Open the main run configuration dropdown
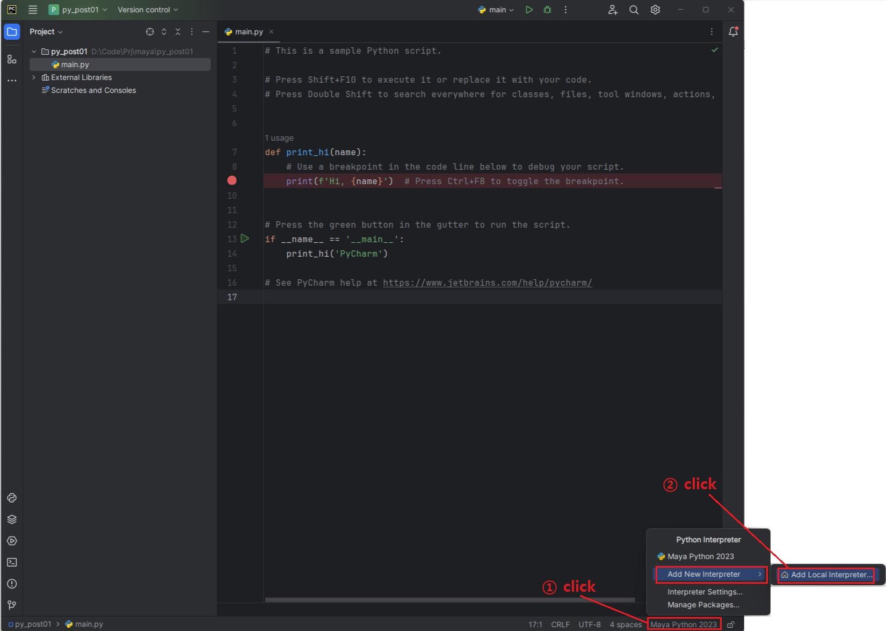 496,10
